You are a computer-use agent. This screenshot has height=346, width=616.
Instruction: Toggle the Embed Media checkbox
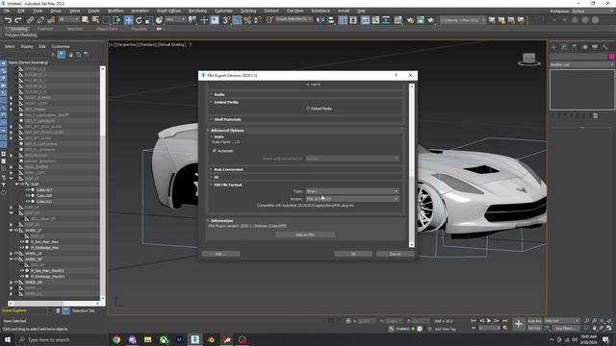point(308,109)
